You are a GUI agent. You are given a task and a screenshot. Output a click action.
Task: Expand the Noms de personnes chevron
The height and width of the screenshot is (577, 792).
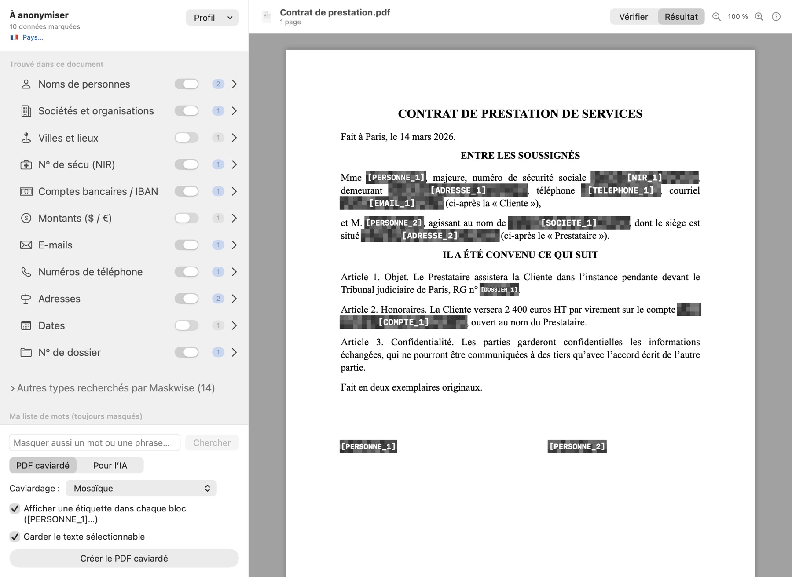click(234, 84)
